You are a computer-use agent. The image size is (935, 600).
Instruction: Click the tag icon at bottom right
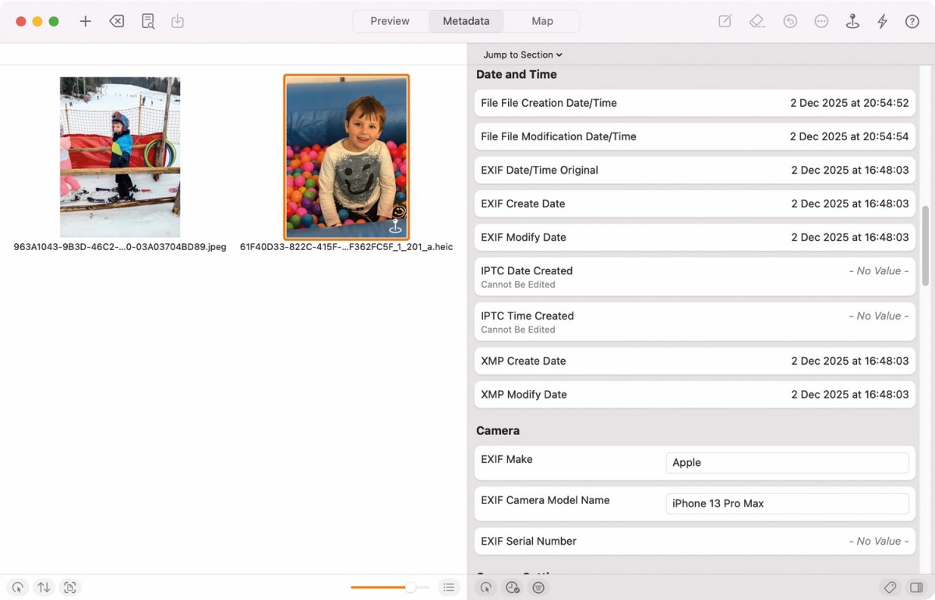pos(890,588)
